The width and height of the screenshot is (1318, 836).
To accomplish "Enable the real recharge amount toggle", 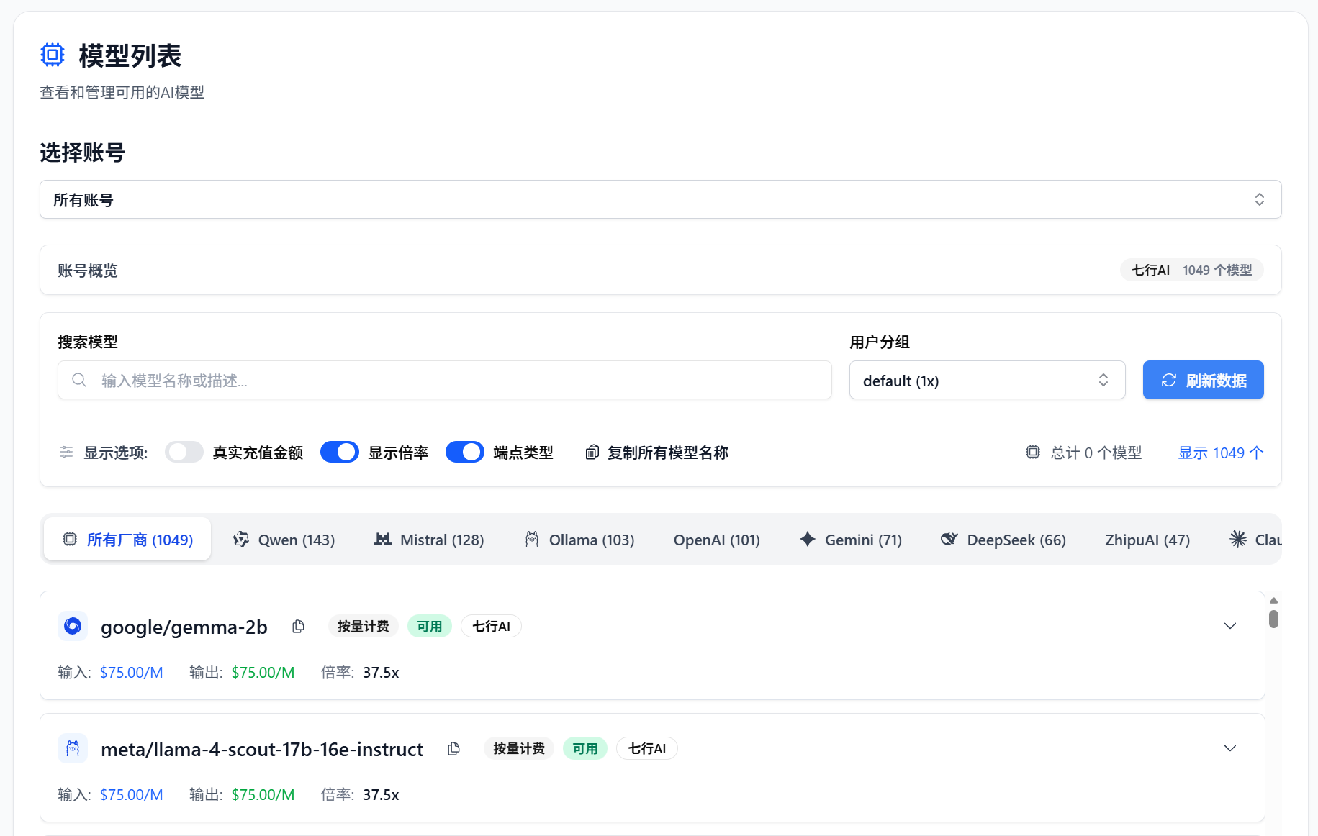I will click(x=184, y=453).
